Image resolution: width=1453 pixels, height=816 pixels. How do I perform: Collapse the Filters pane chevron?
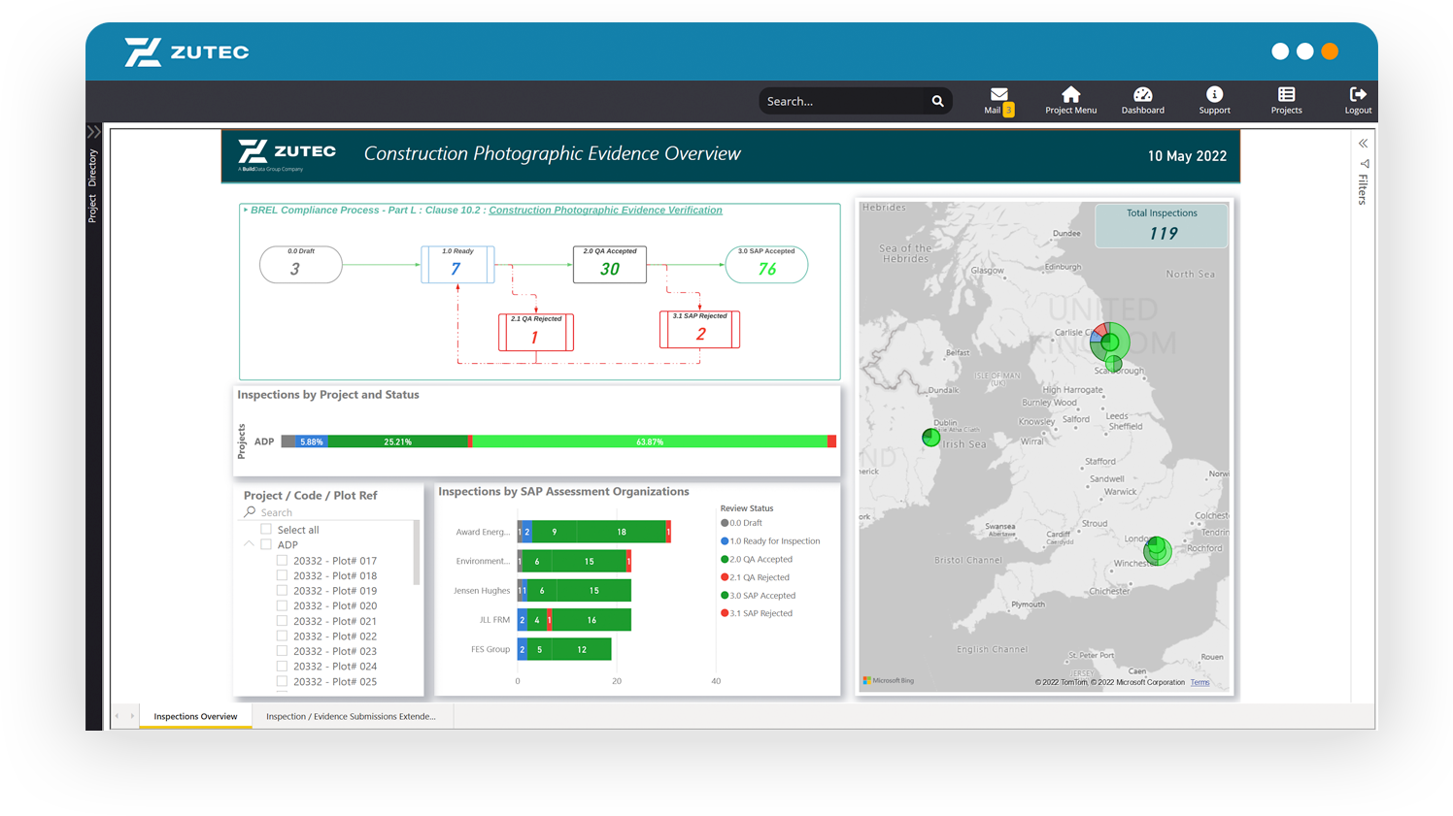coord(1363,144)
